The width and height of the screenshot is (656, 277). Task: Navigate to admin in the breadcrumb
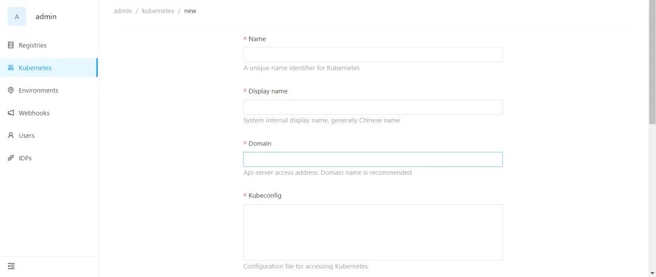click(x=123, y=11)
